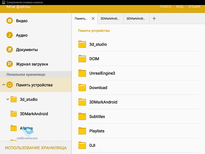Open ПОИСК search in header
Viewport: 205px width, 154px height.
(165, 7)
